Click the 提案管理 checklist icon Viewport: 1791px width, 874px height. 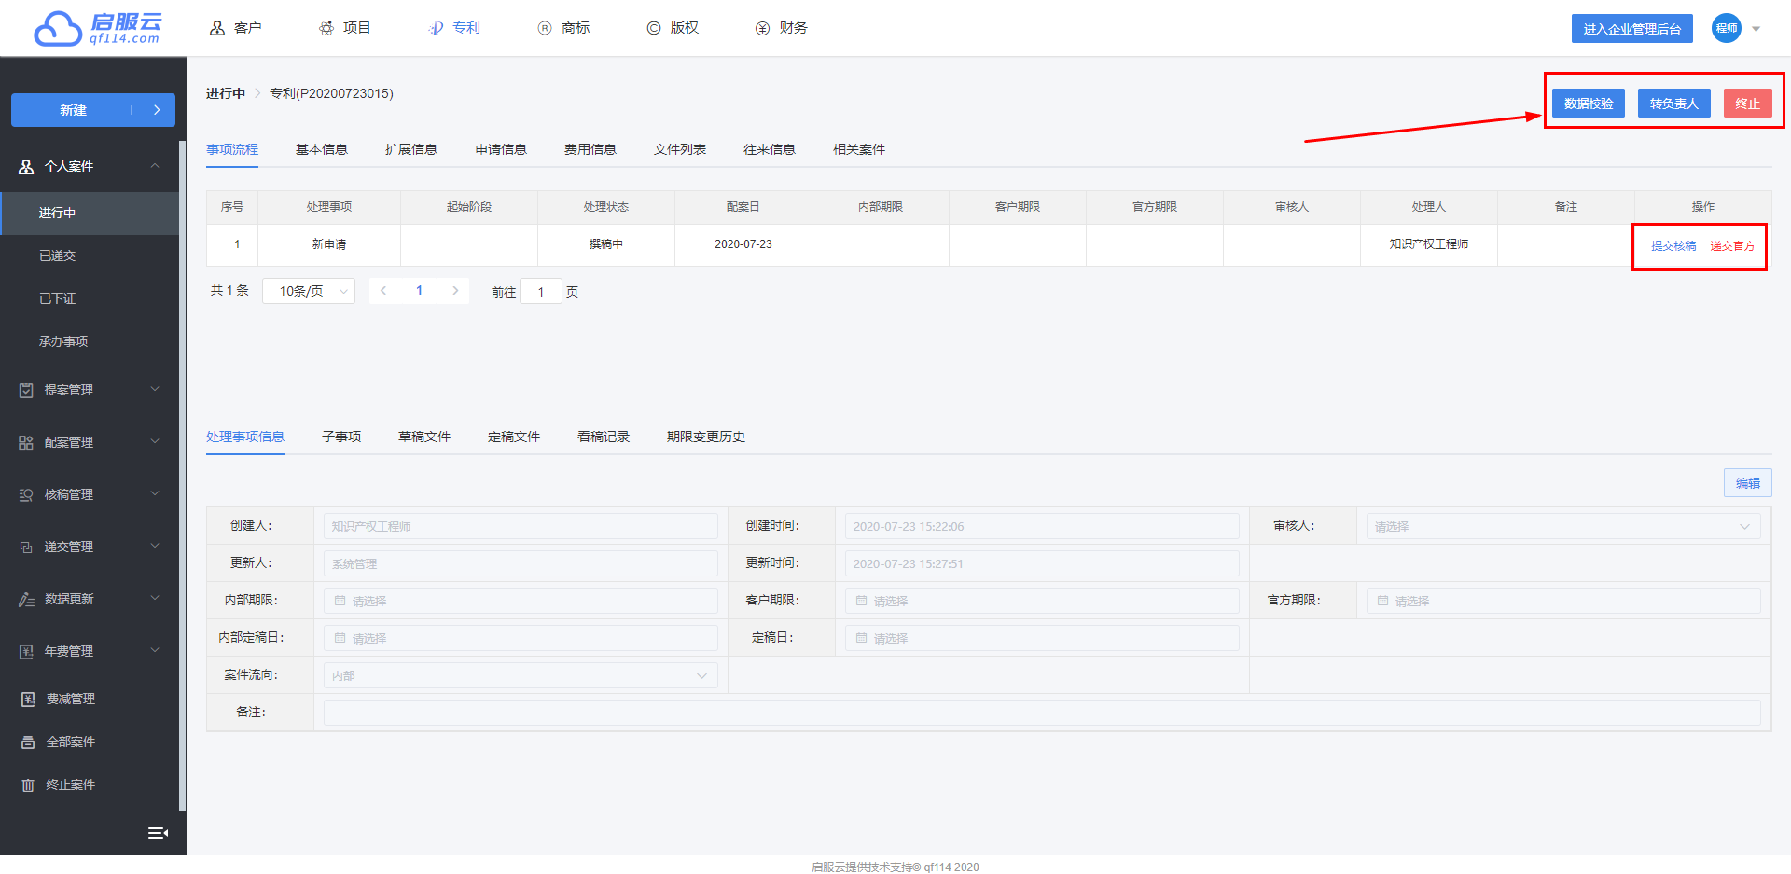click(x=26, y=390)
